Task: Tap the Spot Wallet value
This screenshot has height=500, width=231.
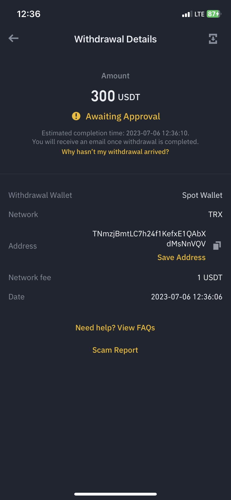Action: [x=202, y=195]
